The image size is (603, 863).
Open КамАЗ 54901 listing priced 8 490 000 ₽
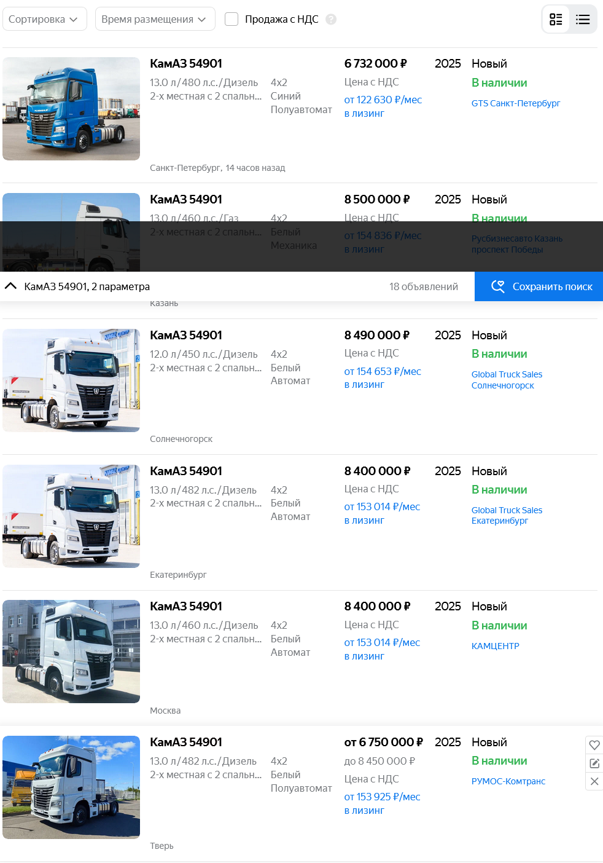pos(186,336)
